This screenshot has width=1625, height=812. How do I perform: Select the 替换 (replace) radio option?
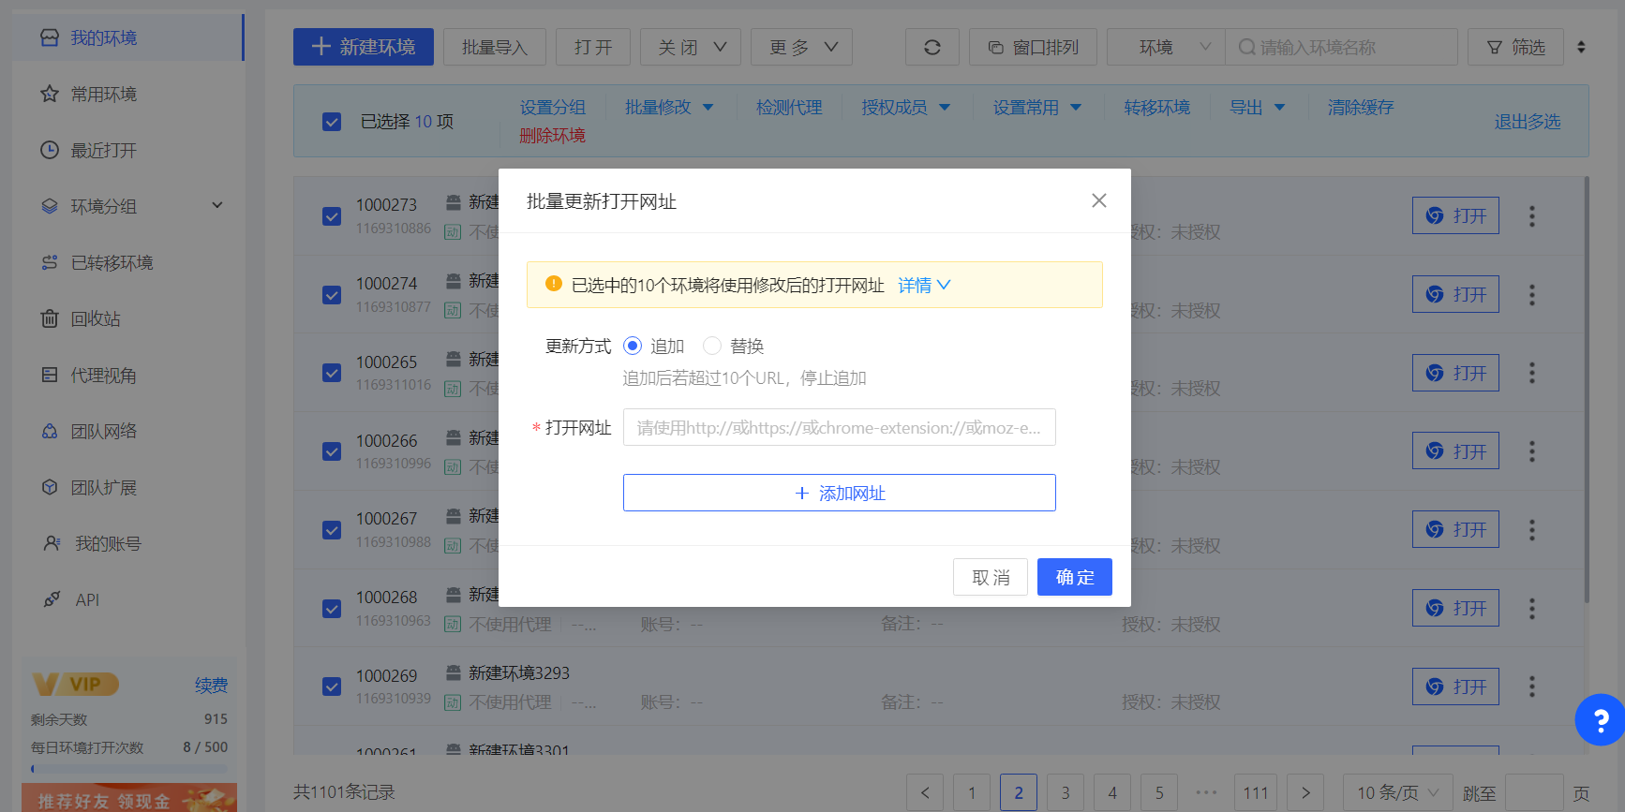[x=712, y=347]
